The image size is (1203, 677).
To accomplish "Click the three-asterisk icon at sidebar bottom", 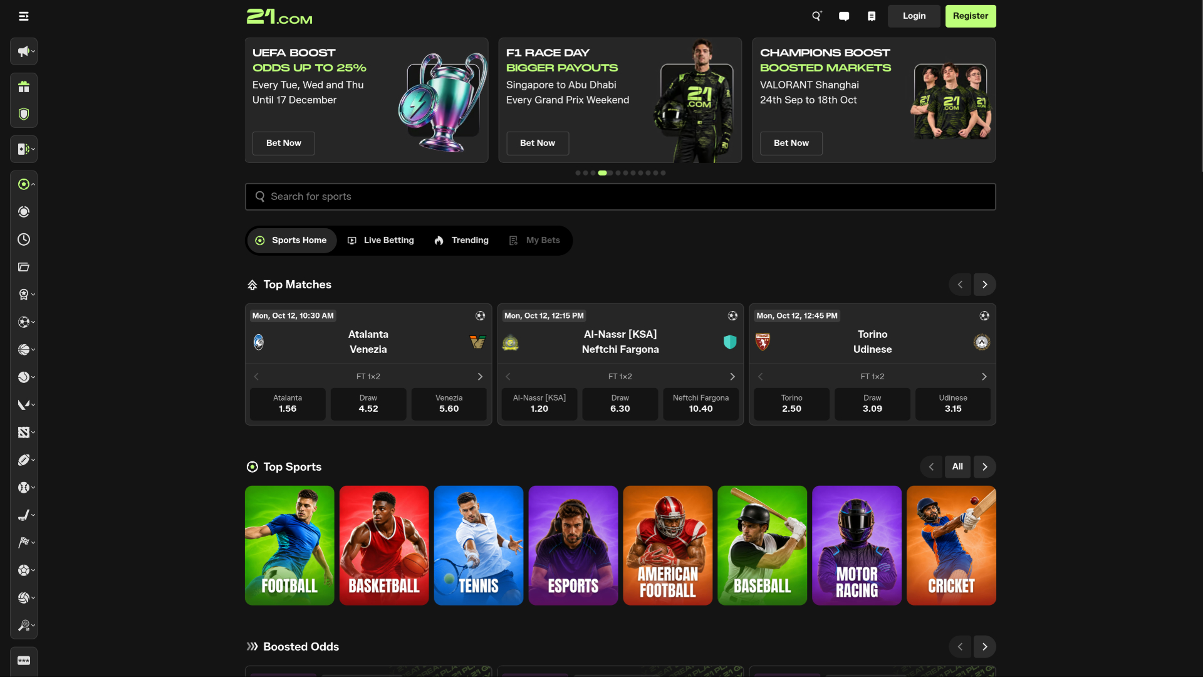I will (x=24, y=661).
